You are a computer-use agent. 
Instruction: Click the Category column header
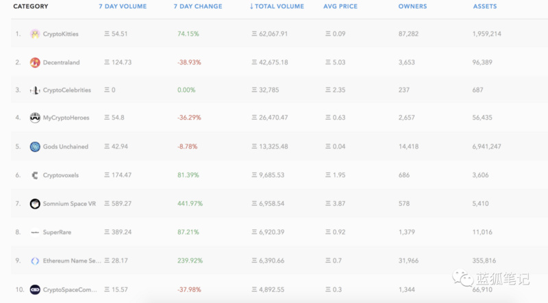tap(31, 7)
